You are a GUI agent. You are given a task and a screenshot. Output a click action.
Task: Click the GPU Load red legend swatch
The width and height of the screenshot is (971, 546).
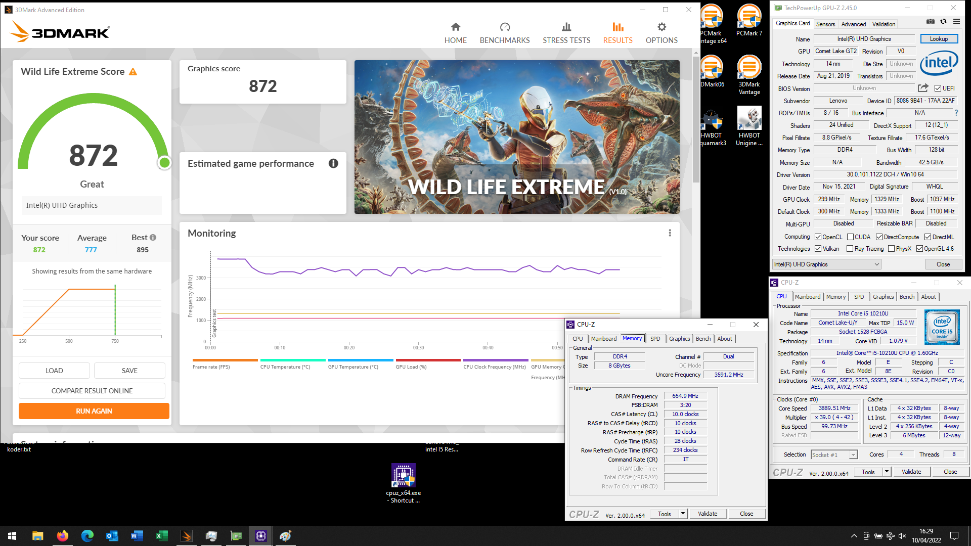[x=428, y=360]
